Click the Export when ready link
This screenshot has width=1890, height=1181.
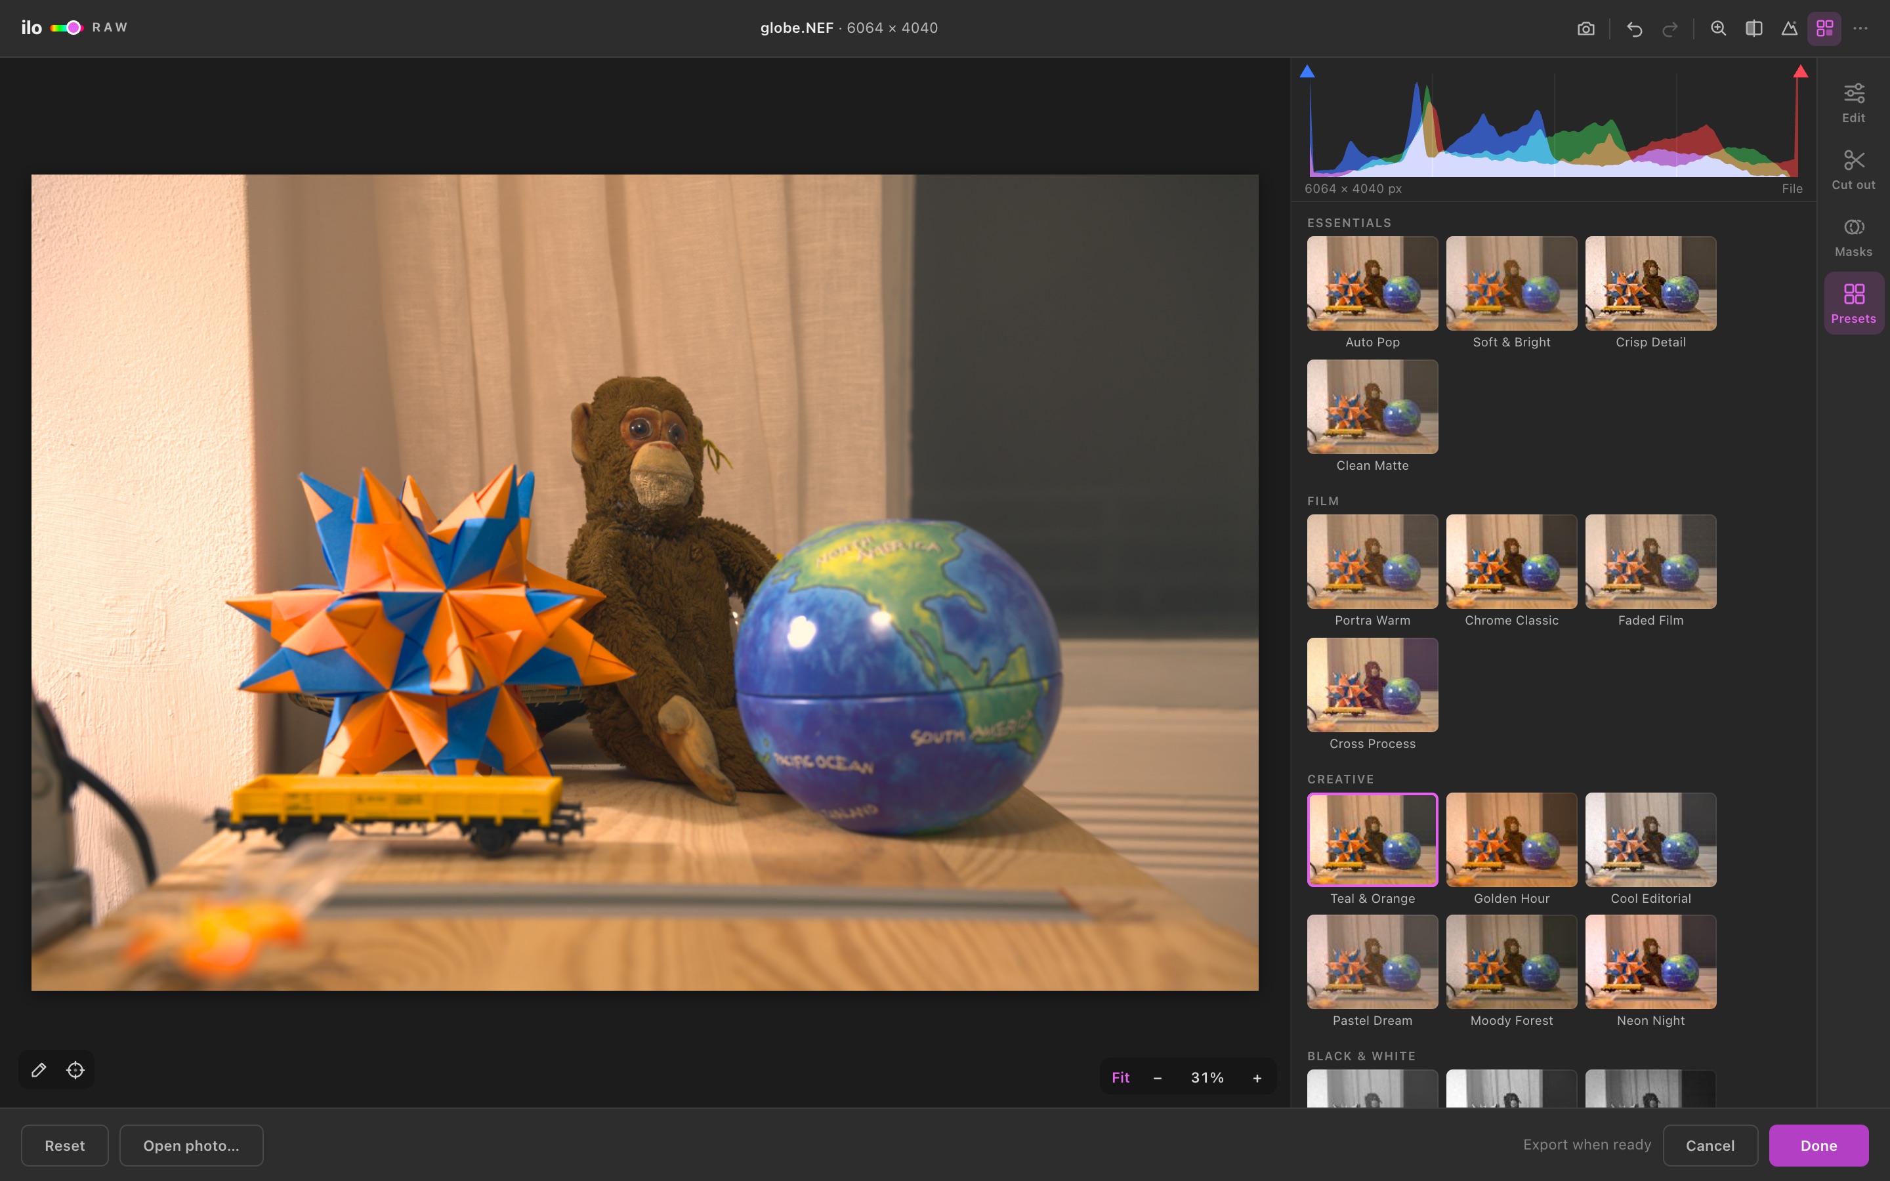tap(1587, 1145)
